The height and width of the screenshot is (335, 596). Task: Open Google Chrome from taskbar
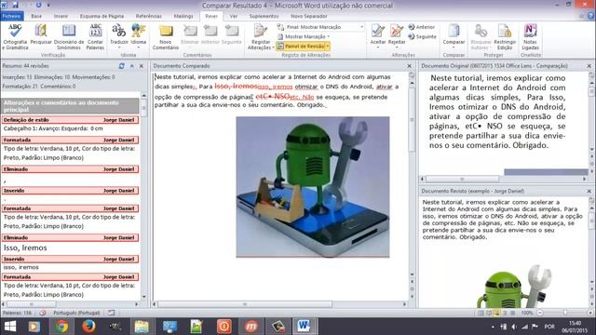(x=61, y=327)
